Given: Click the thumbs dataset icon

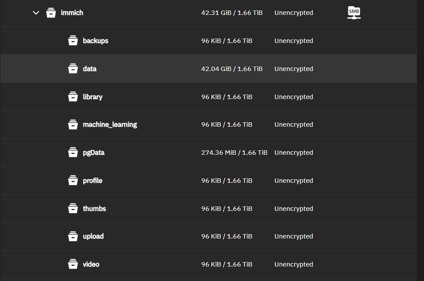Looking at the screenshot, I should click(x=73, y=209).
